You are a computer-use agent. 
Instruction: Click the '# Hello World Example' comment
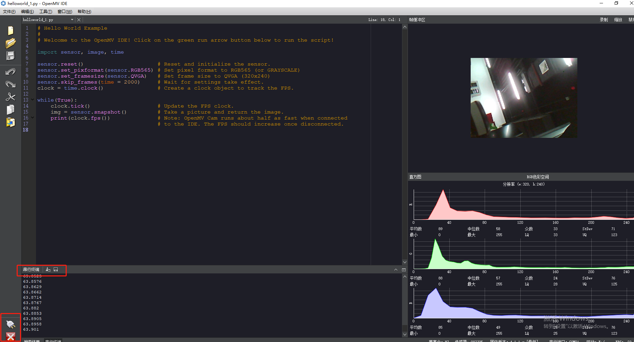click(x=72, y=28)
